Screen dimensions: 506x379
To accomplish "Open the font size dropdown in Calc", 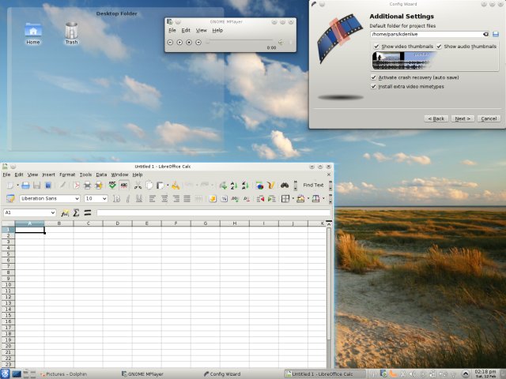I will click(x=104, y=199).
